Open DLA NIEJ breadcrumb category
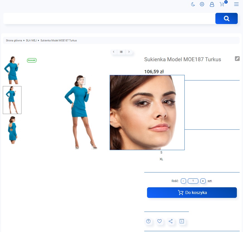This screenshot has height=232, width=243. [31, 40]
